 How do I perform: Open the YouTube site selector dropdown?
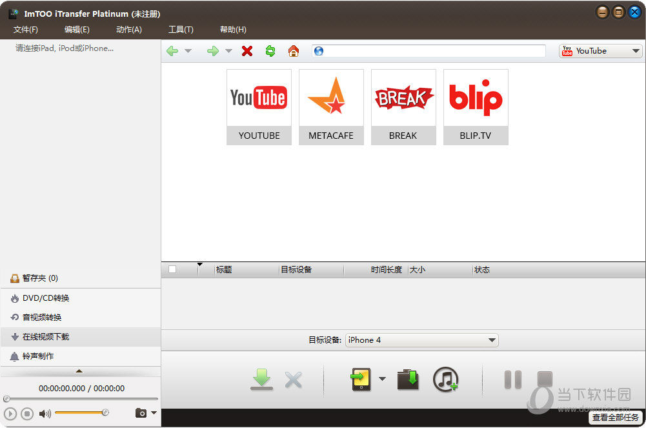click(600, 50)
